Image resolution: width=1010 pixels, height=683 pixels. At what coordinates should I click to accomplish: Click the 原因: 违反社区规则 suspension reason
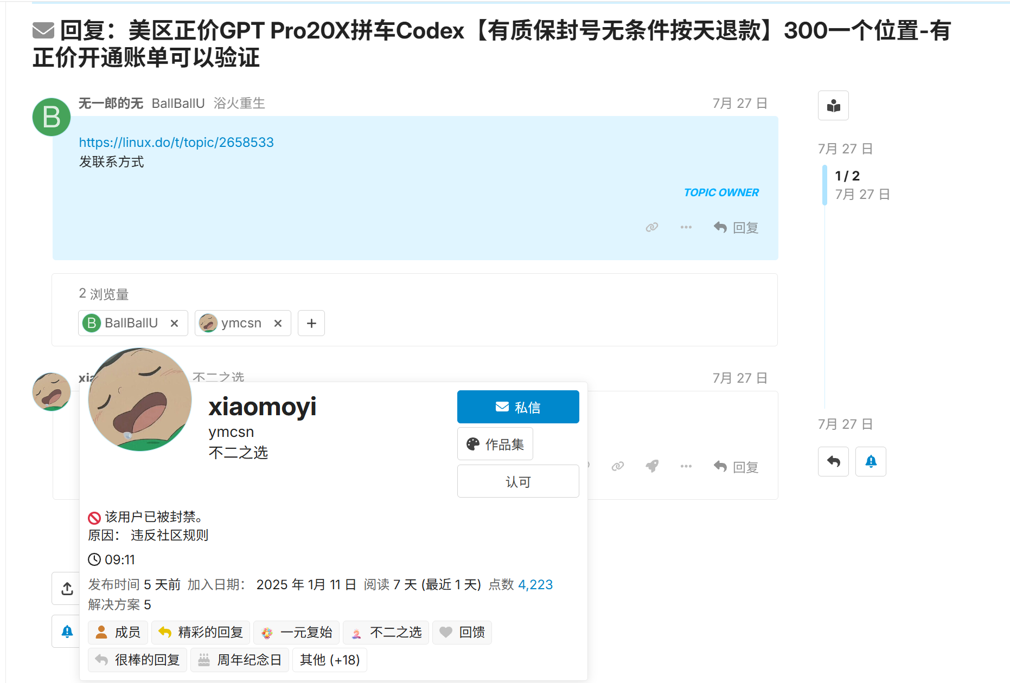pos(148,536)
